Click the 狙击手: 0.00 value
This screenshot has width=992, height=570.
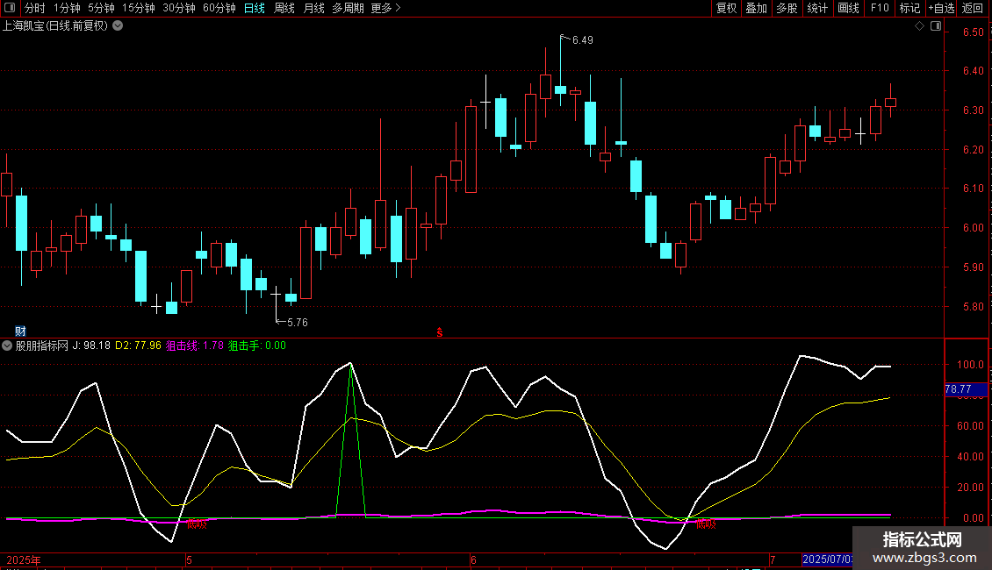(x=257, y=346)
